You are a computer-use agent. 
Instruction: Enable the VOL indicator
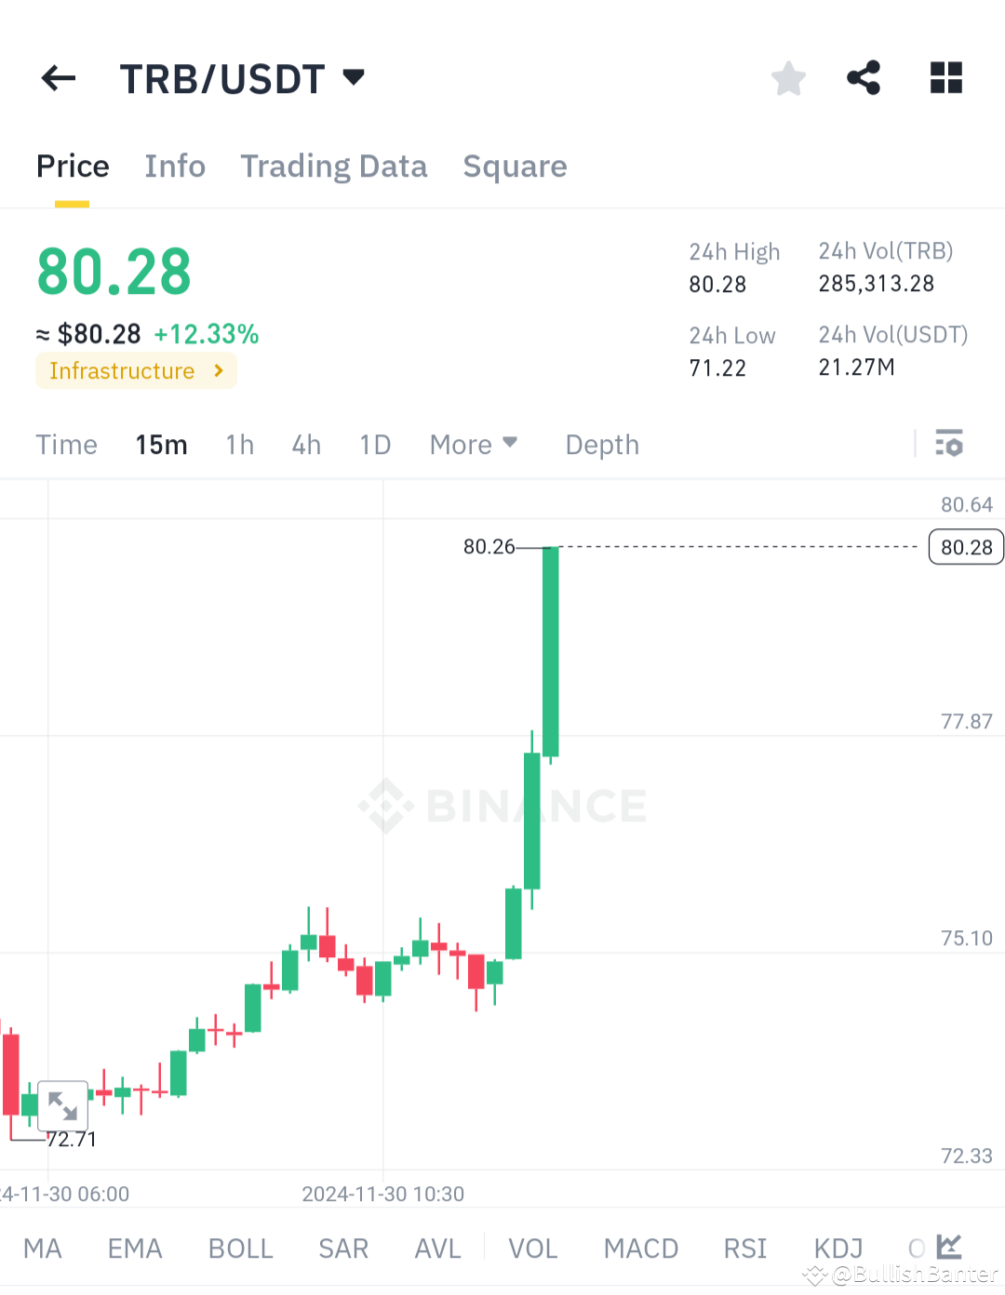tap(532, 1249)
